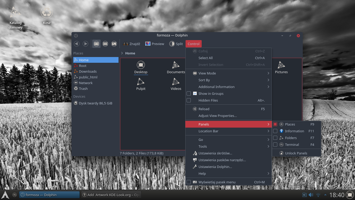The image size is (355, 200).
Task: Close the Control menu button
Action: click(194, 44)
